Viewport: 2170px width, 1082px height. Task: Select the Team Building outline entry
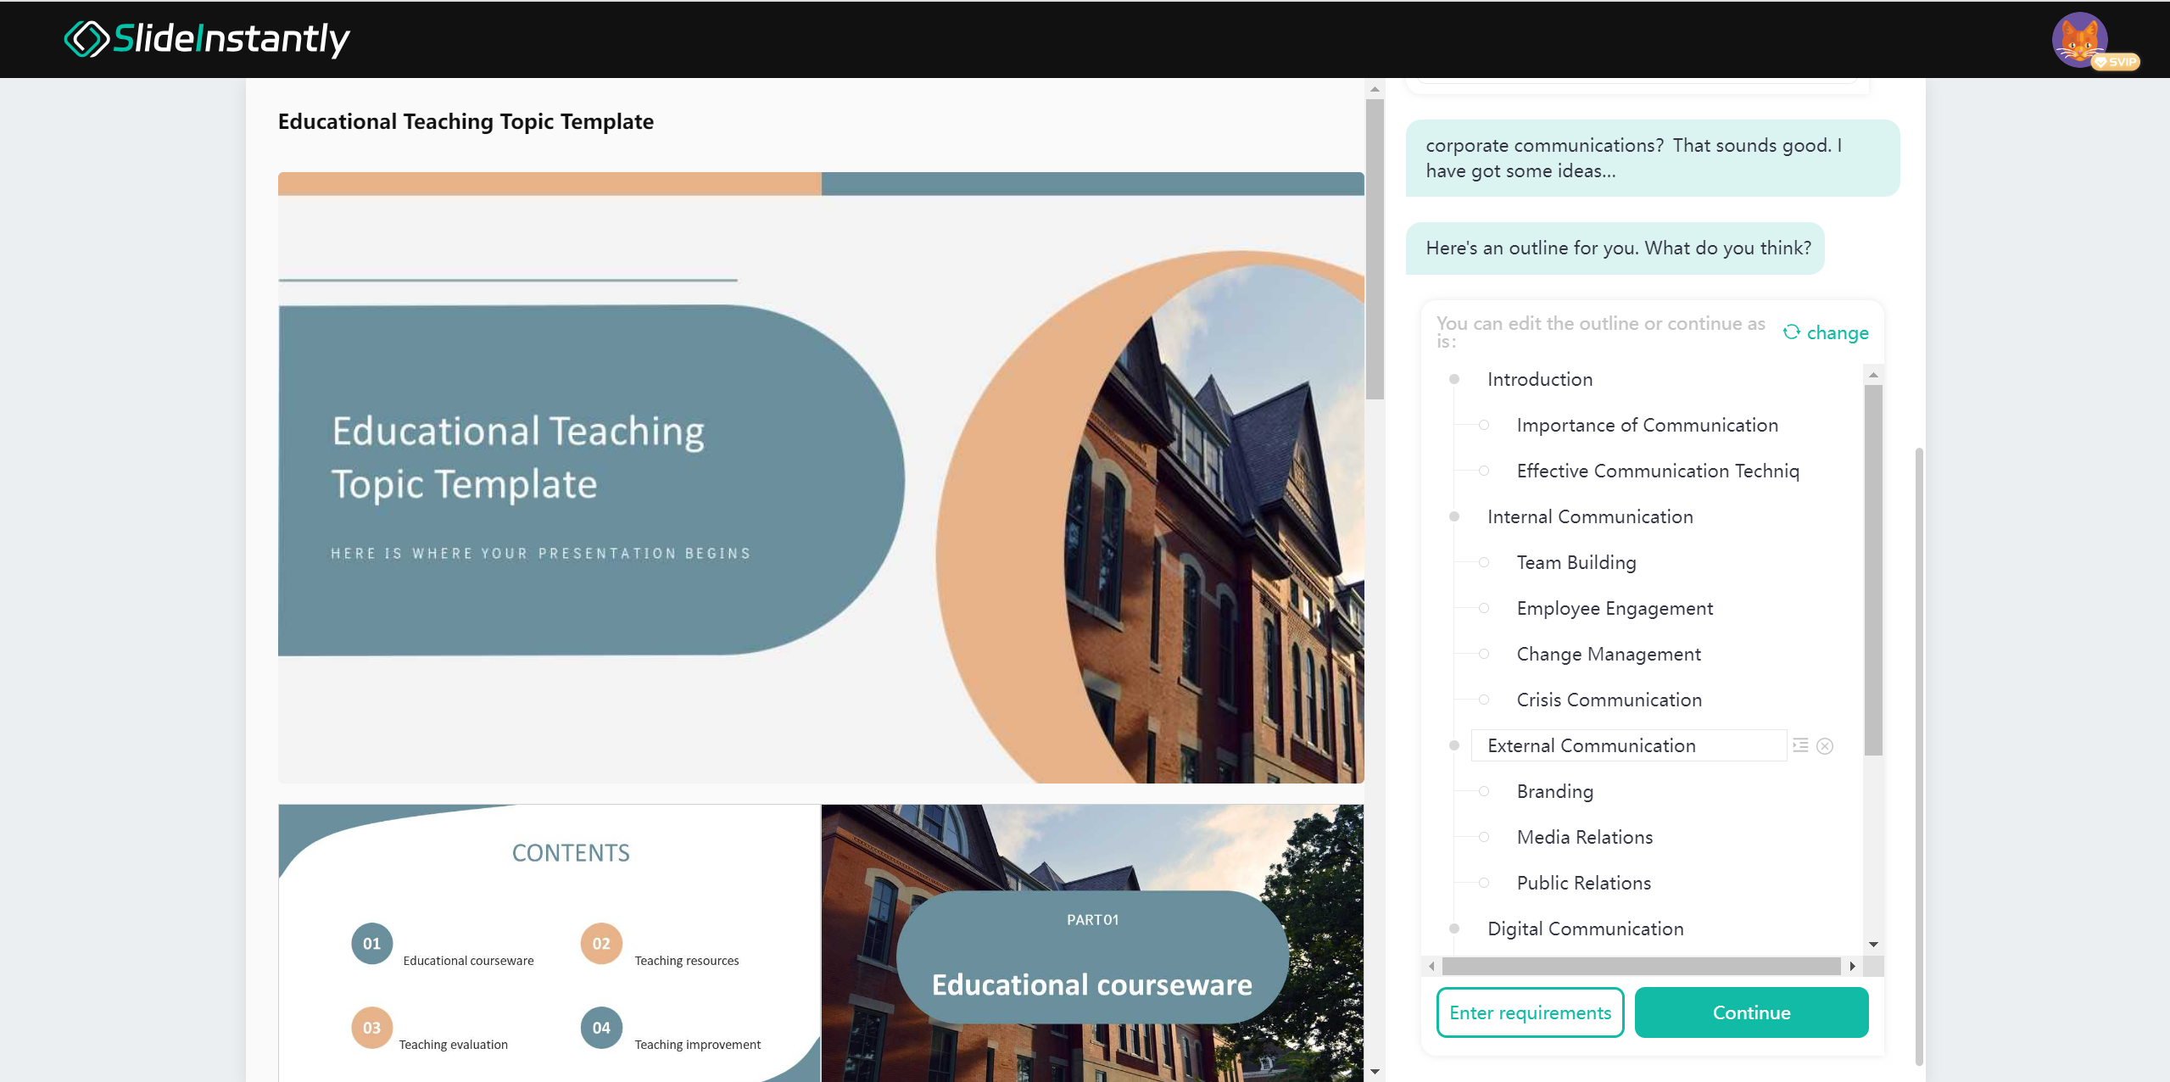tap(1576, 562)
